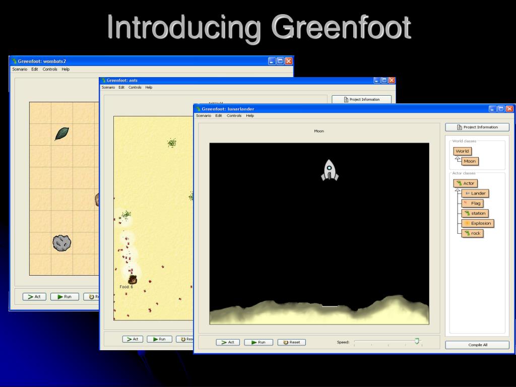Image resolution: width=516 pixels, height=387 pixels.
Task: Select the station class box
Action: pyautogui.click(x=475, y=213)
